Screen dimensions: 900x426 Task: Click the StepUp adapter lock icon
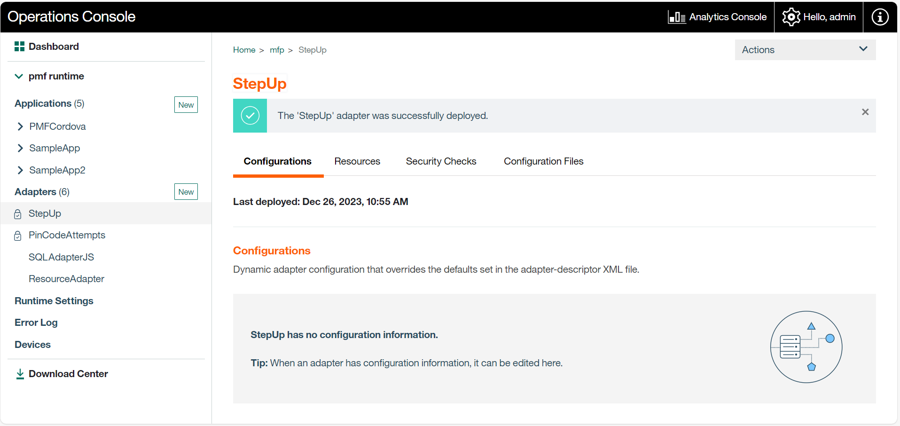[x=18, y=214]
